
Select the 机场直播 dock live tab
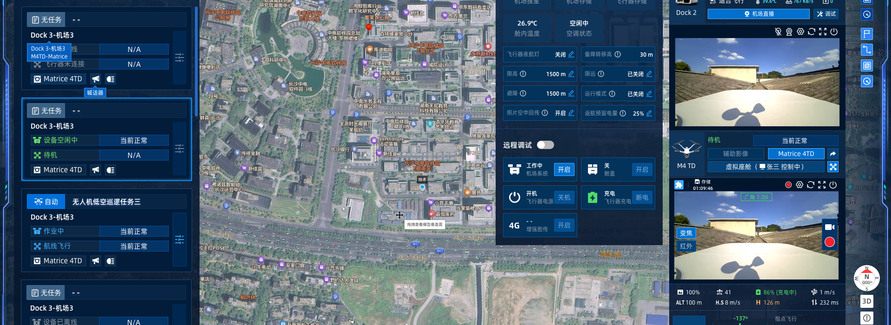click(x=758, y=14)
